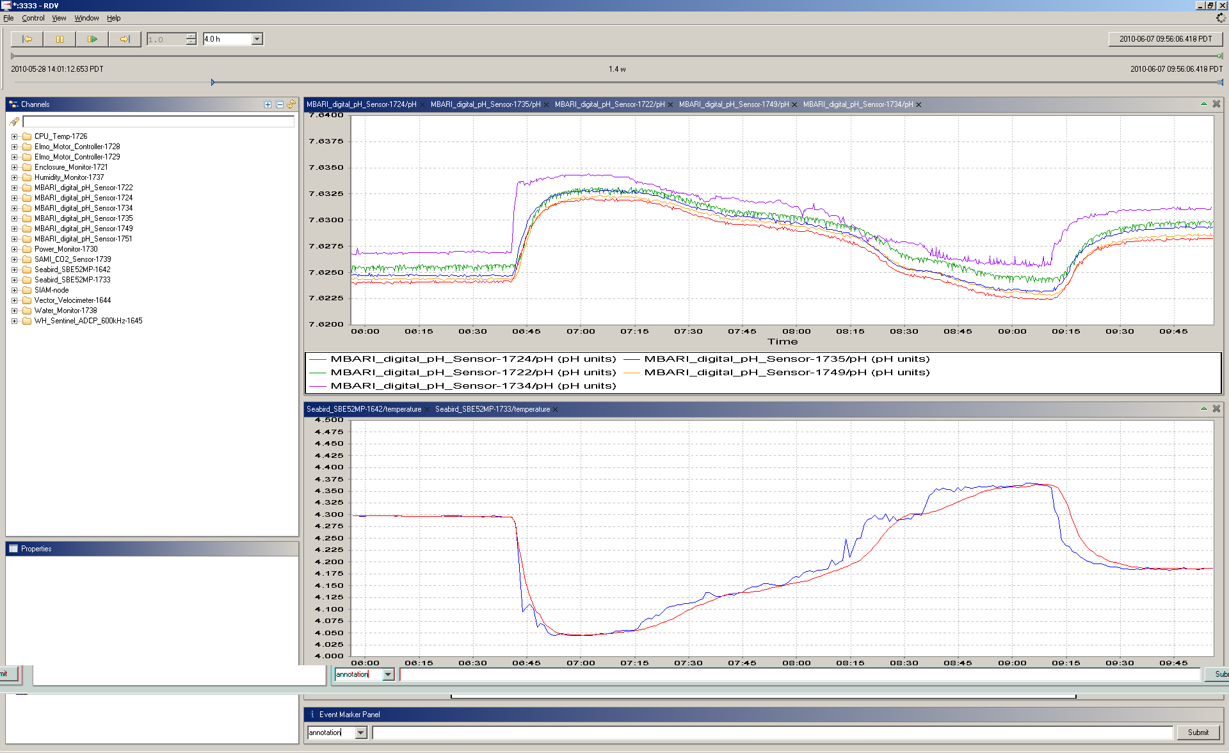The height and width of the screenshot is (753, 1229).
Task: Select MBARI_digital_pH_Sensor-1734 in the channel tree
Action: click(x=83, y=208)
